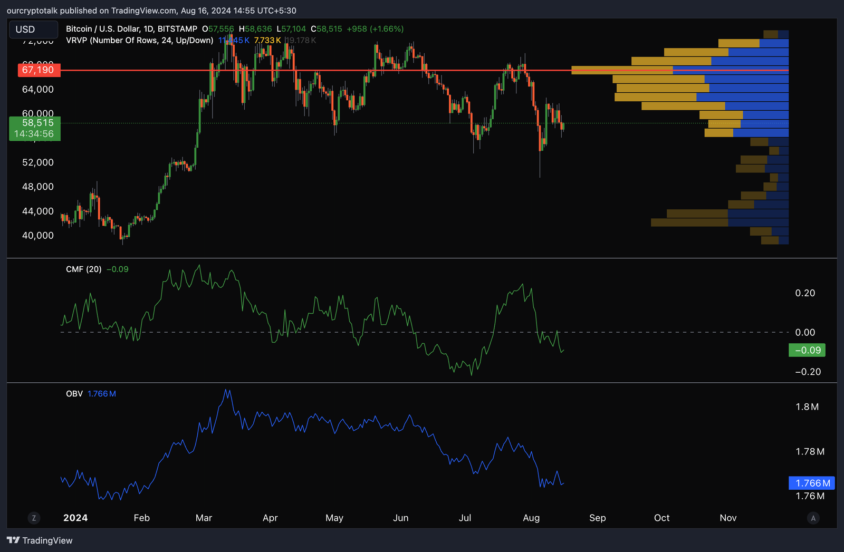Click the blue 1.766M OBV value label
The image size is (844, 552).
point(812,482)
